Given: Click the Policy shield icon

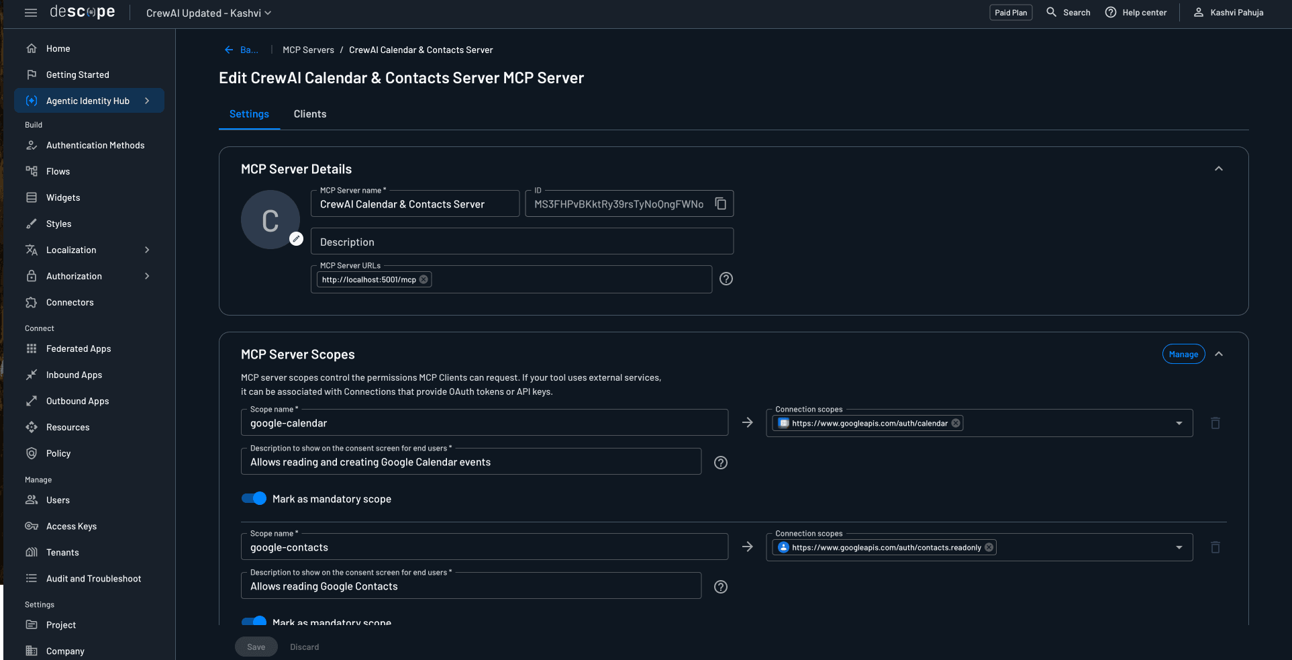Looking at the screenshot, I should (32, 453).
